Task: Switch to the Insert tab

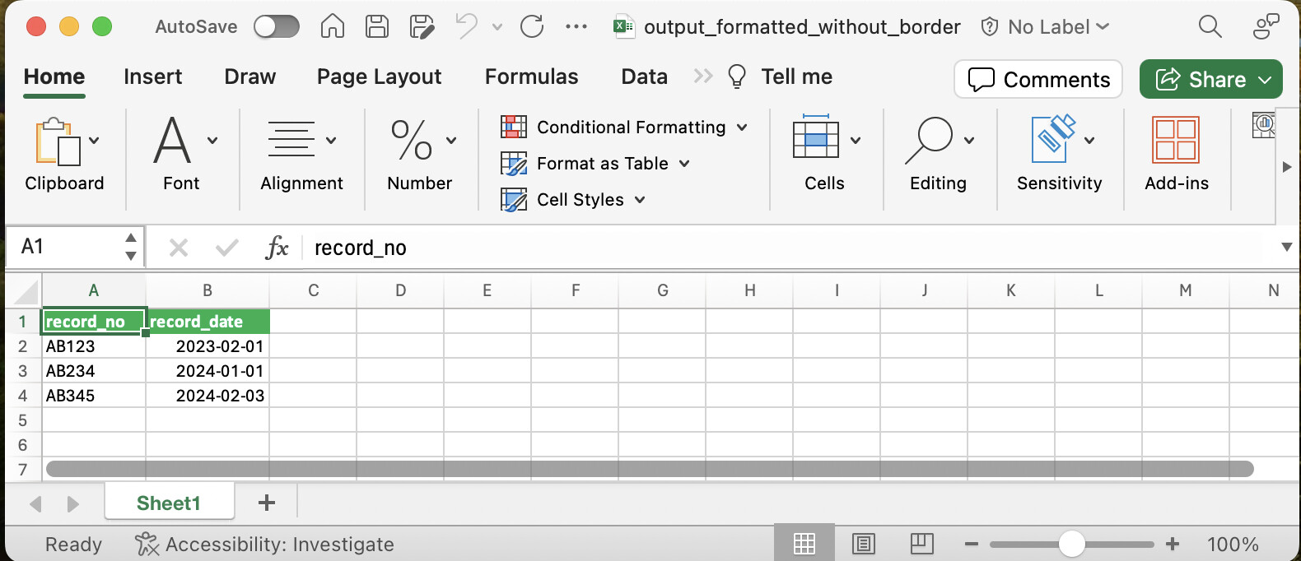Action: point(153,76)
